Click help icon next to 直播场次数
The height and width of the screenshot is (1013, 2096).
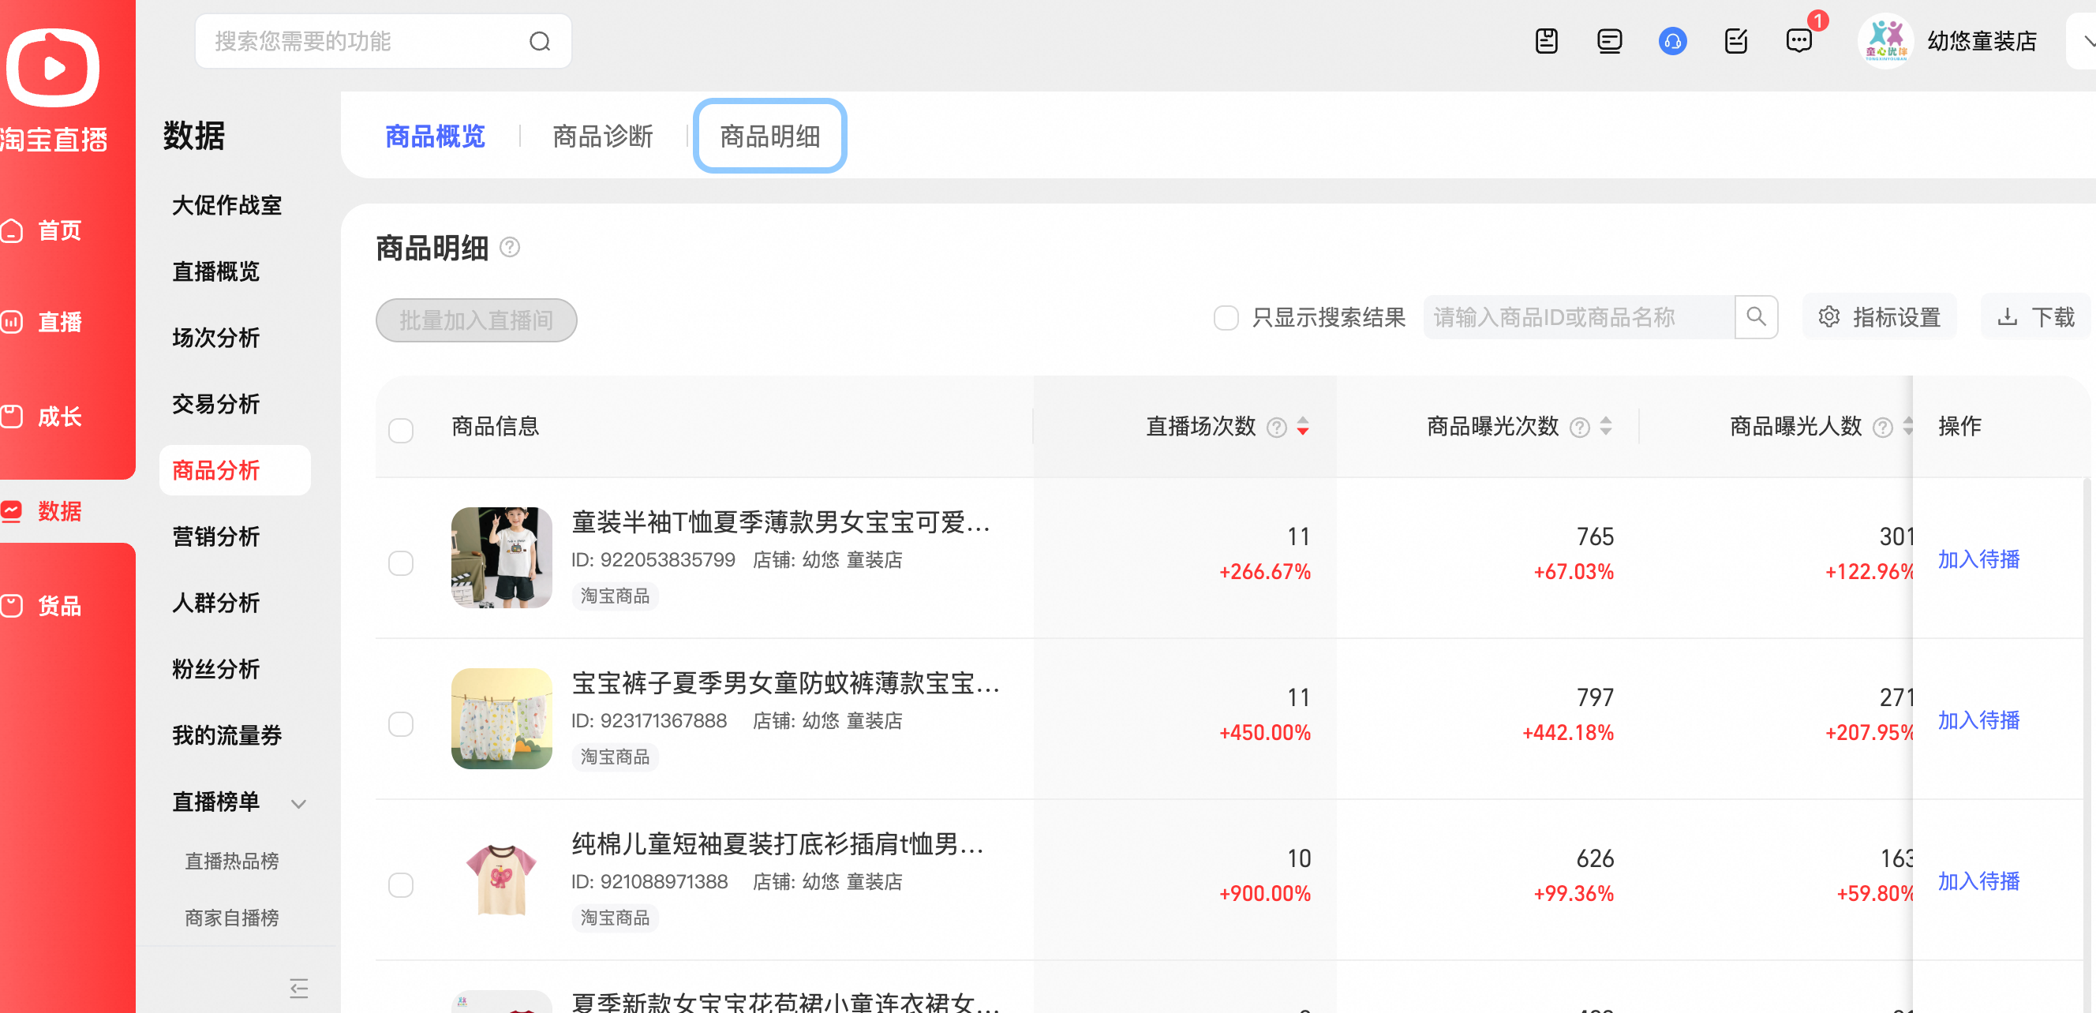click(x=1277, y=427)
